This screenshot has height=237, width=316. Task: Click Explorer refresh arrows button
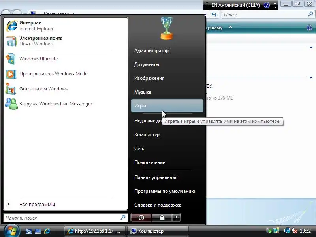pos(214,15)
